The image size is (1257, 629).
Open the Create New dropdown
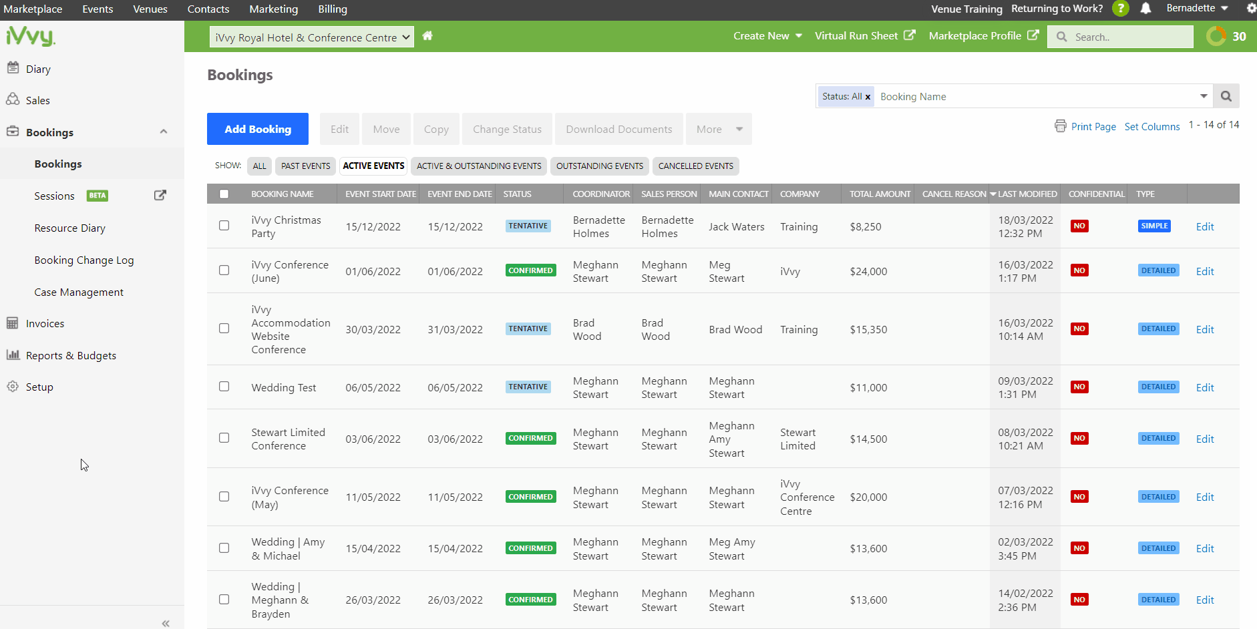click(x=767, y=36)
